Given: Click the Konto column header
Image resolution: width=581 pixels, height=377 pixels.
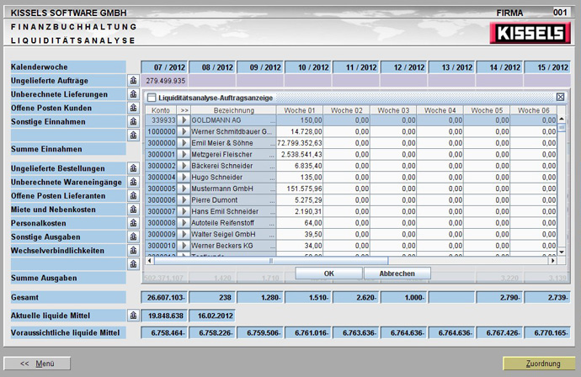Looking at the screenshot, I should point(161,110).
